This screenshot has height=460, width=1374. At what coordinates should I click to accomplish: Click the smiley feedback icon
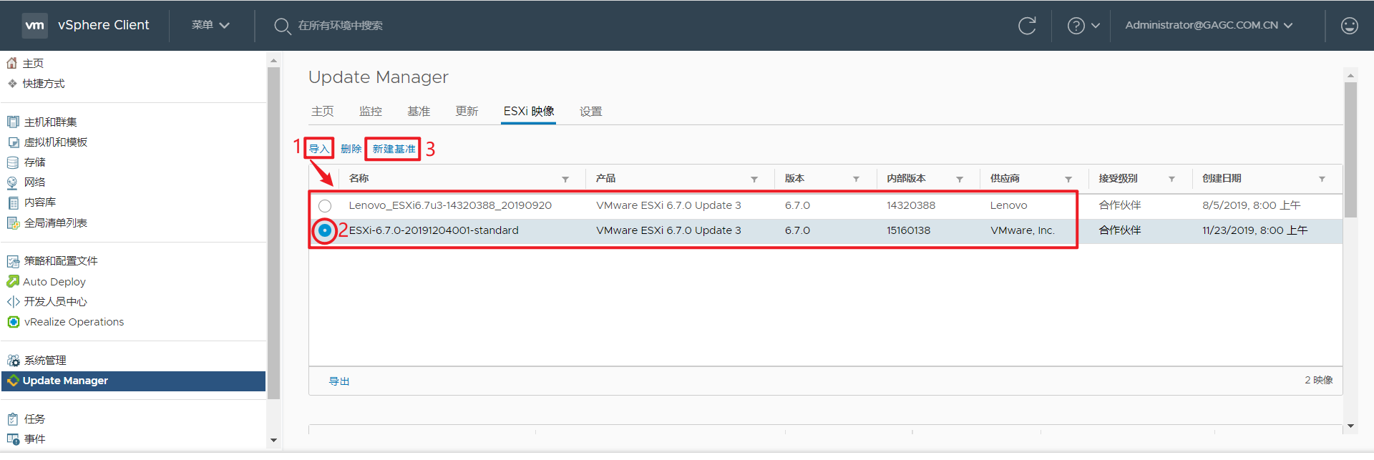(1349, 26)
